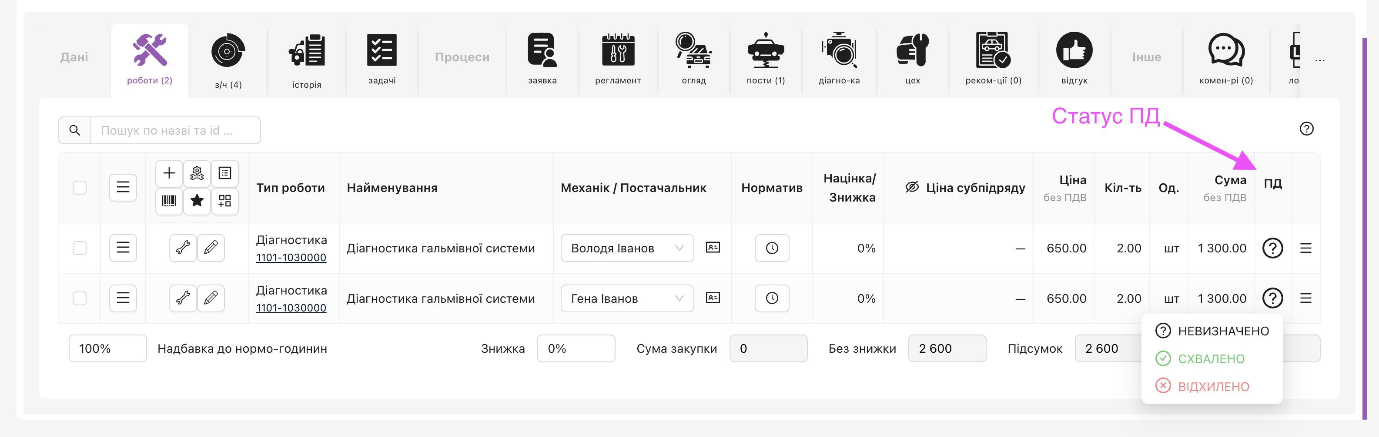Open the ПД status selector in first row

pyautogui.click(x=1272, y=248)
